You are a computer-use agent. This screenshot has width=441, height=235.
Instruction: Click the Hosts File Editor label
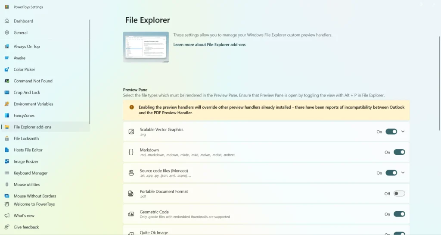(28, 150)
